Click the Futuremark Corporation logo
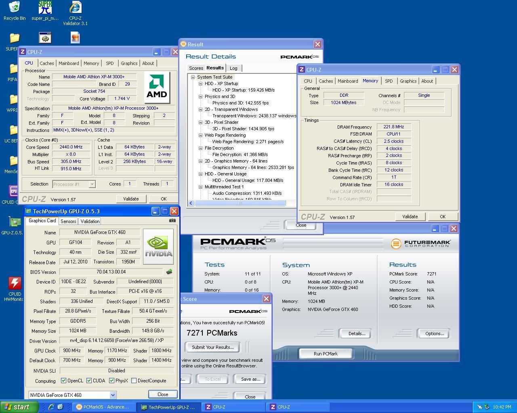Viewport: 517px width, 413px height. (x=421, y=244)
